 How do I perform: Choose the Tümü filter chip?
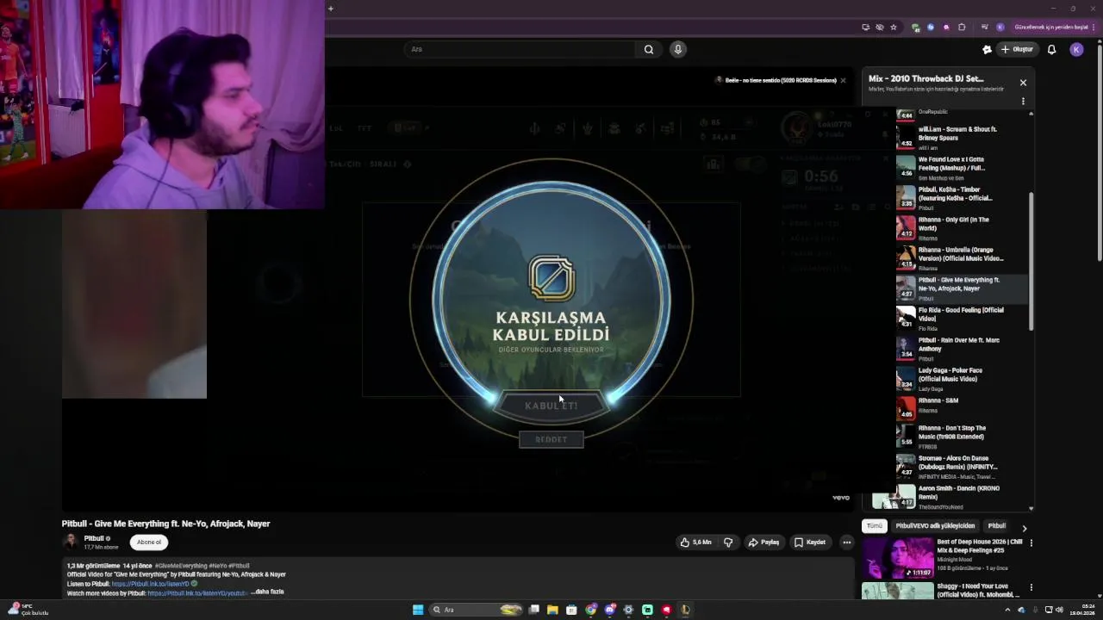click(x=875, y=526)
